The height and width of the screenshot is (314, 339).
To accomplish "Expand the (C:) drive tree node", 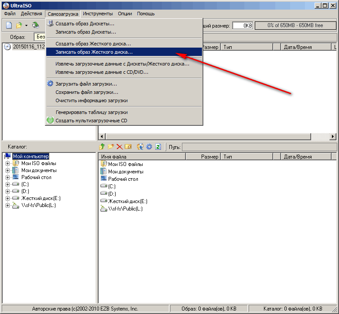I will pos(7,184).
